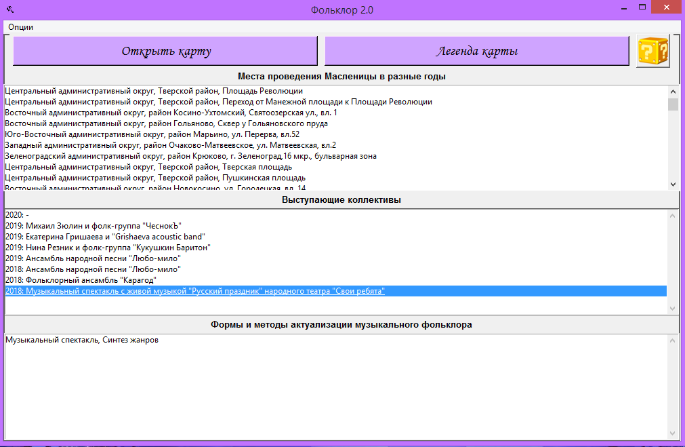Close the Фольклор 2.0 window

point(667,7)
